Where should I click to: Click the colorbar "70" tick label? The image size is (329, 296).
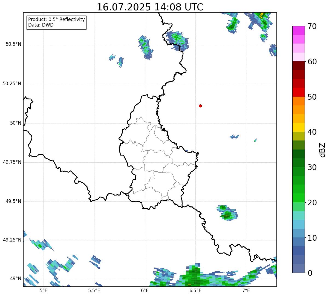(312, 26)
